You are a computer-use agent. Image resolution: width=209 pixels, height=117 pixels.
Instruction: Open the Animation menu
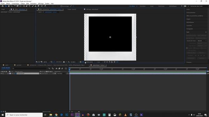[33, 4]
